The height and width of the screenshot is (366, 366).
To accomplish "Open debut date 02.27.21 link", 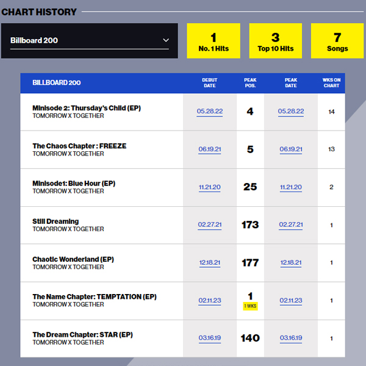I will pos(210,224).
